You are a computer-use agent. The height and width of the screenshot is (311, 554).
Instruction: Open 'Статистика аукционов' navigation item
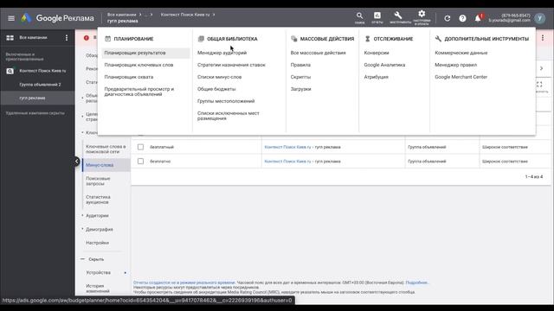point(98,200)
